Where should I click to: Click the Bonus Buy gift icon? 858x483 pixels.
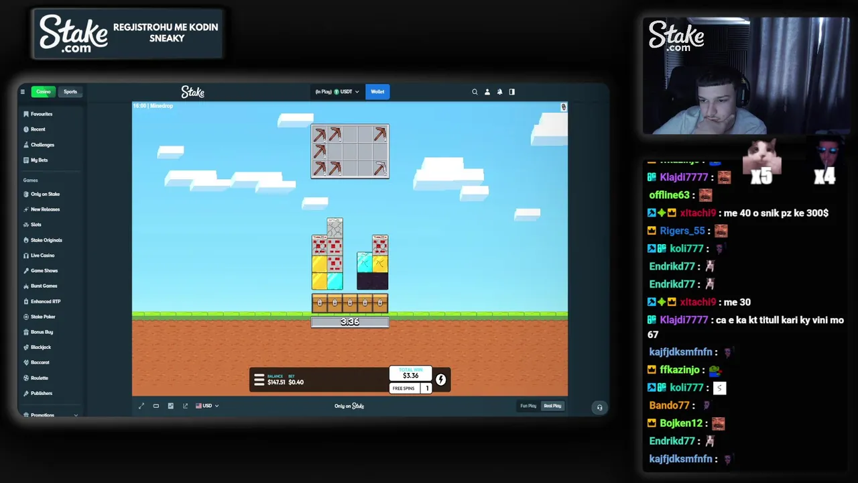(25, 332)
